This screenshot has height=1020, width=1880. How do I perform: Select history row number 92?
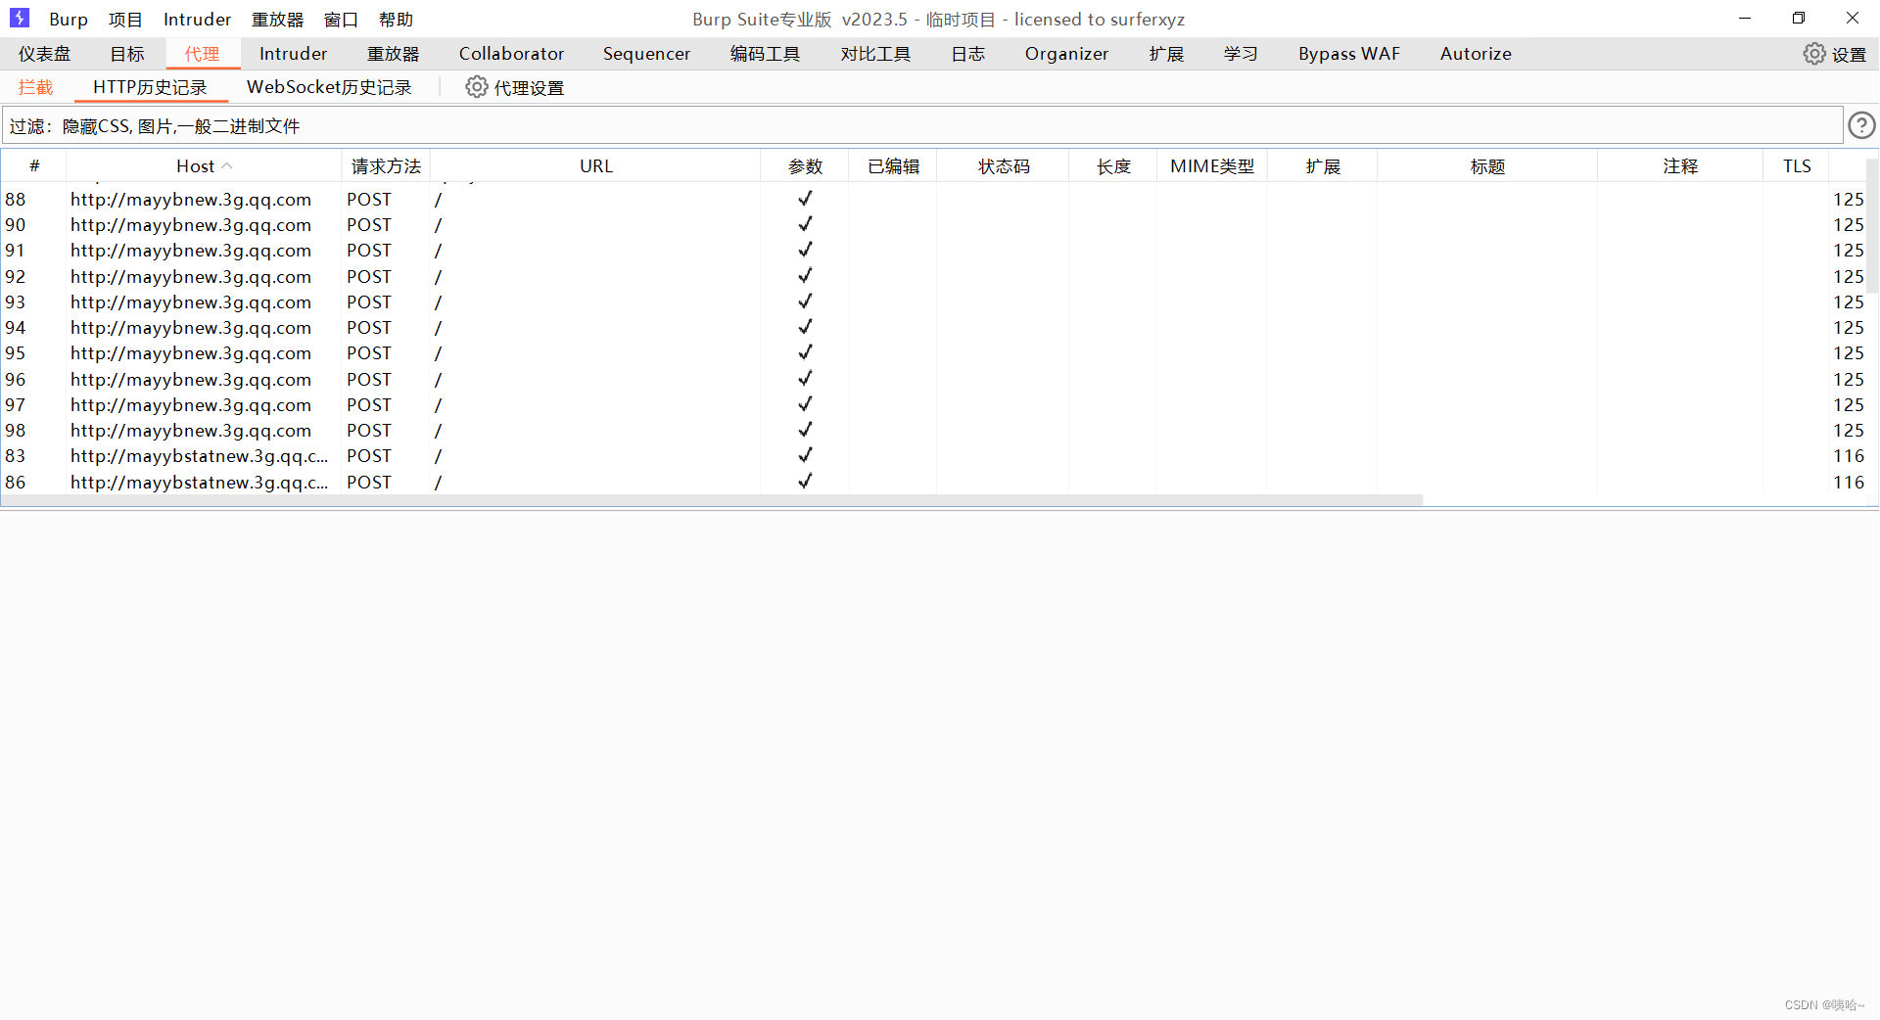click(x=934, y=277)
